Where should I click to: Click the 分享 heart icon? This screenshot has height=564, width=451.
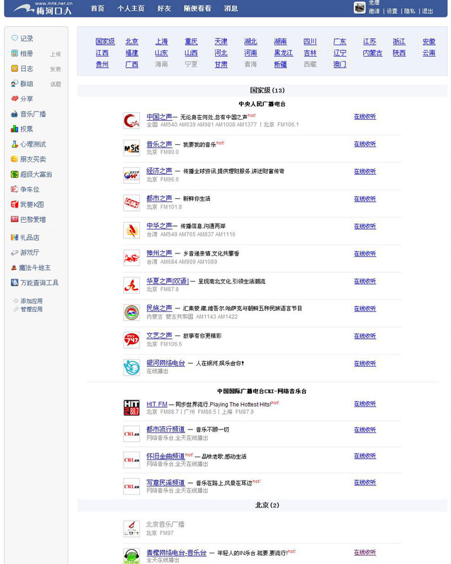click(15, 99)
